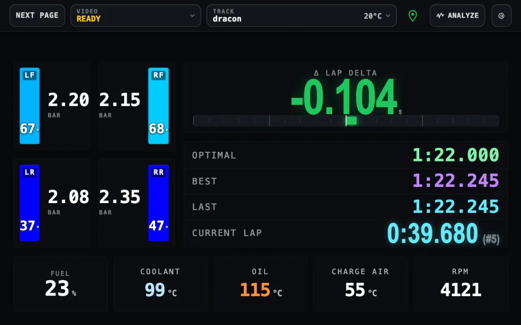Click the 2.35 BAR pressure value
This screenshot has height=325, width=521.
click(120, 197)
